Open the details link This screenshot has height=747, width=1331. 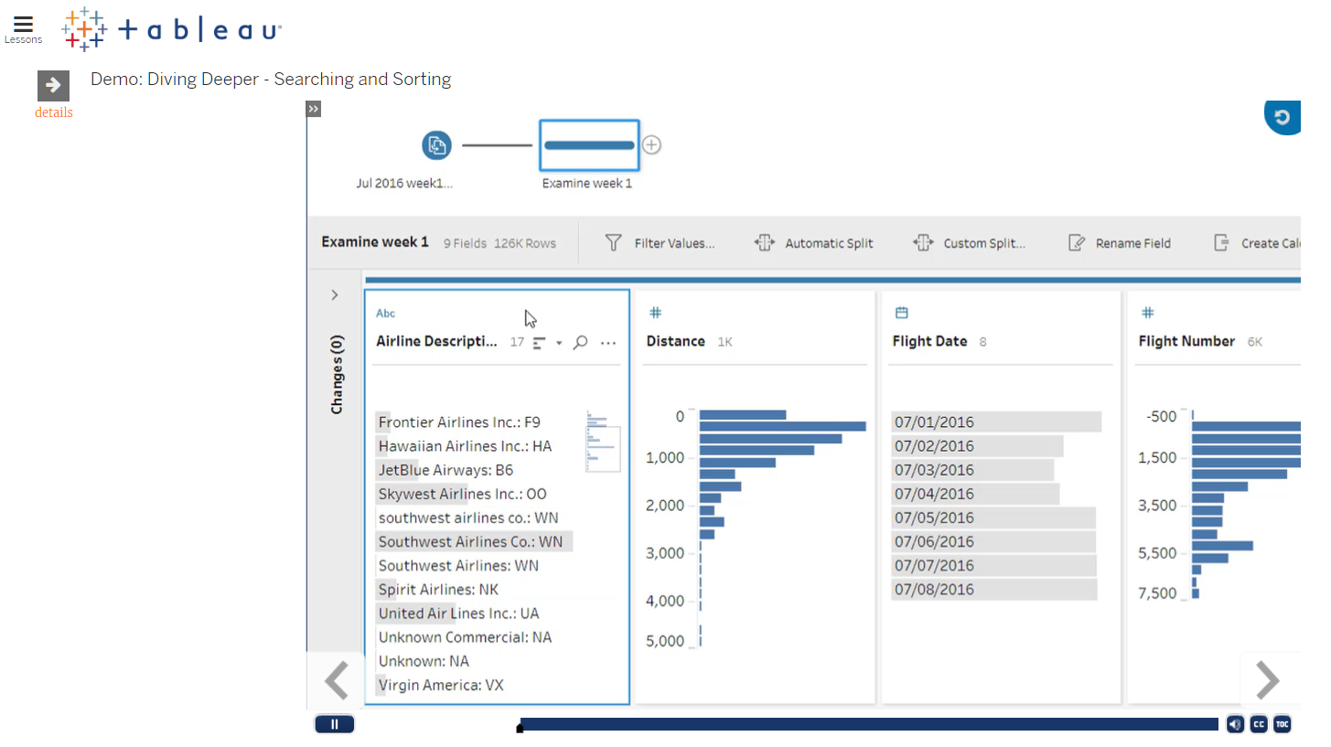pyautogui.click(x=54, y=112)
